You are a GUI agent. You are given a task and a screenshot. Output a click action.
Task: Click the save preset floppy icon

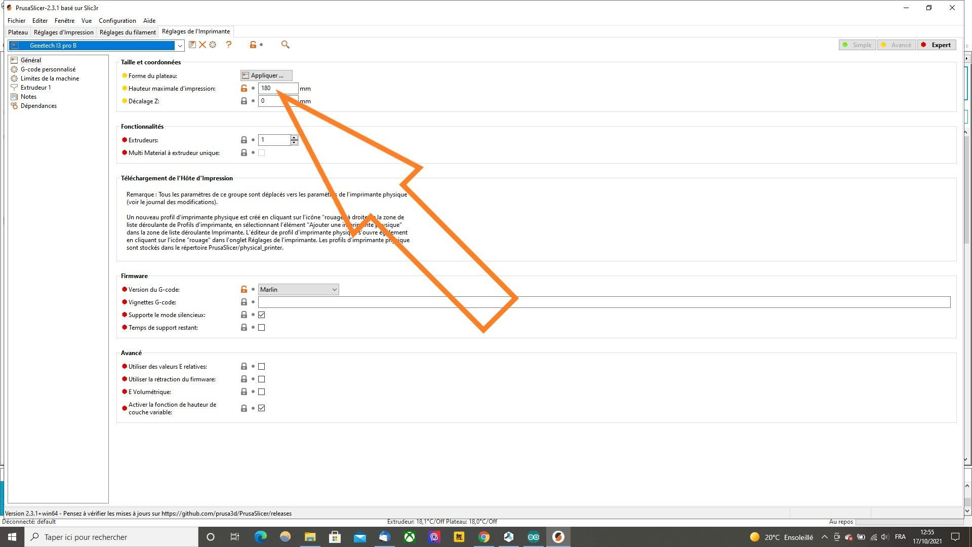coord(192,45)
